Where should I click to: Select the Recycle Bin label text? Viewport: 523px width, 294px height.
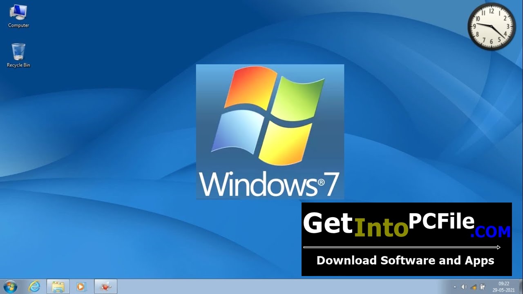[18, 65]
